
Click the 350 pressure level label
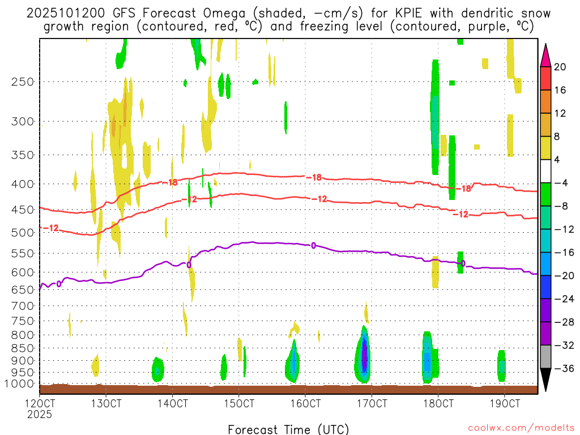pos(23,155)
